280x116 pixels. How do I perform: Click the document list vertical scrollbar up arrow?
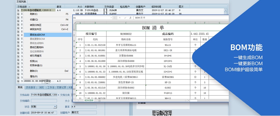pos(226,10)
